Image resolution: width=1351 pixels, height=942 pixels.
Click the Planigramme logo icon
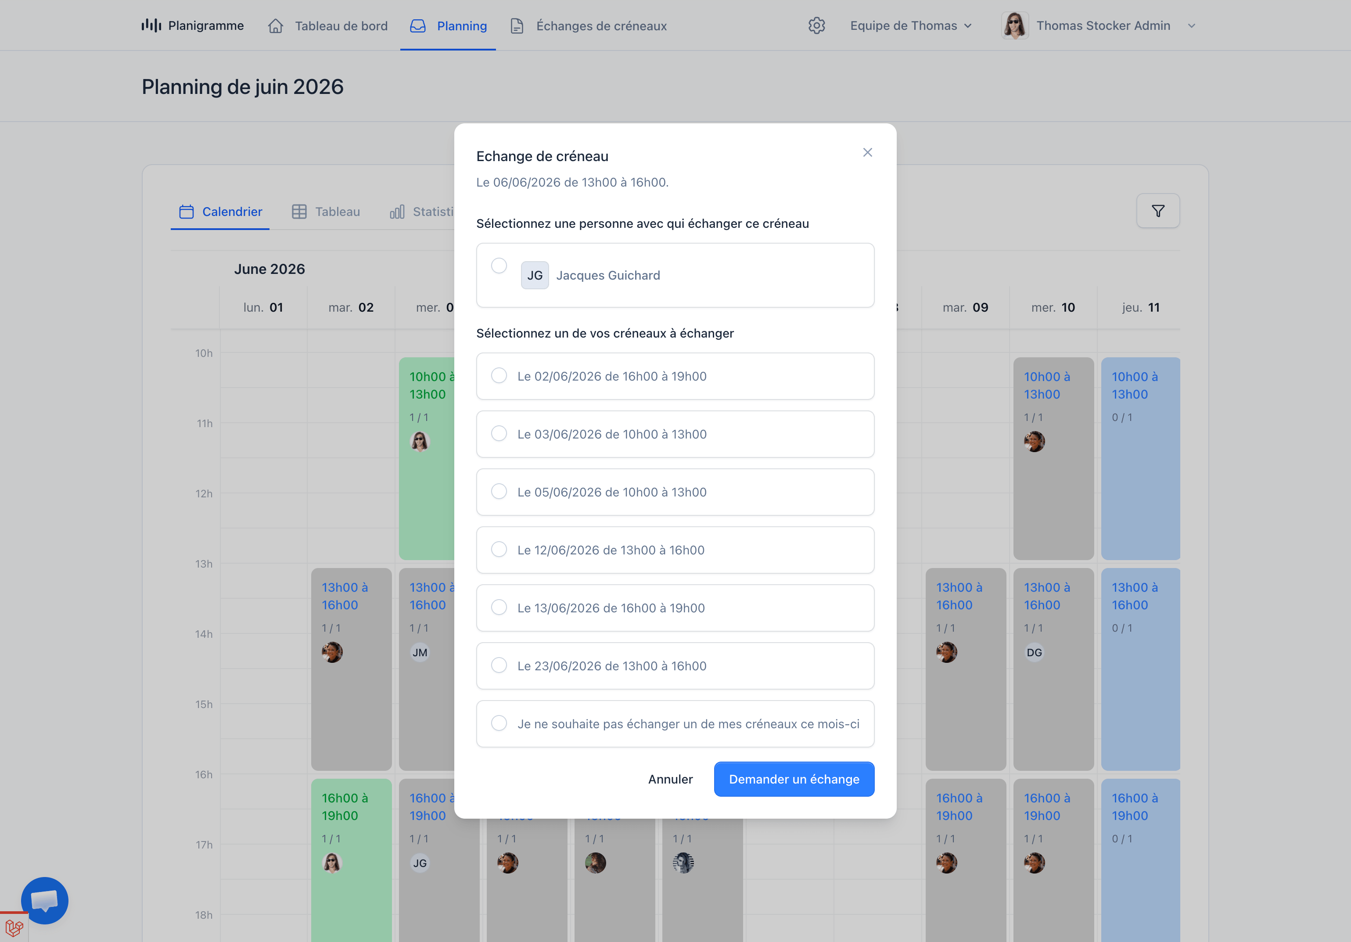click(151, 25)
